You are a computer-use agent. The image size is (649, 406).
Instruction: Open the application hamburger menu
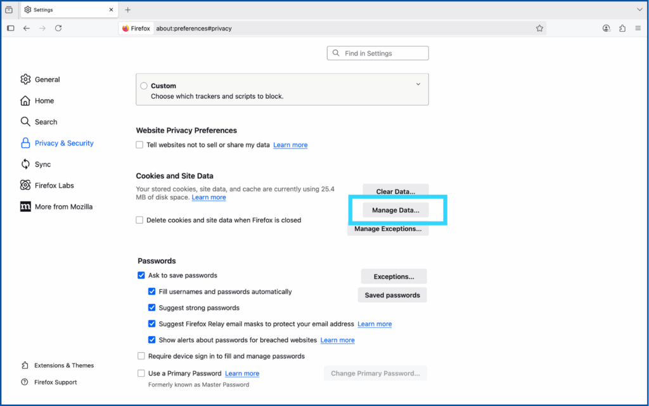click(x=637, y=28)
